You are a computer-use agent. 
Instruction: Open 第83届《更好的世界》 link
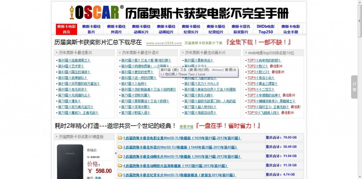click(138, 72)
